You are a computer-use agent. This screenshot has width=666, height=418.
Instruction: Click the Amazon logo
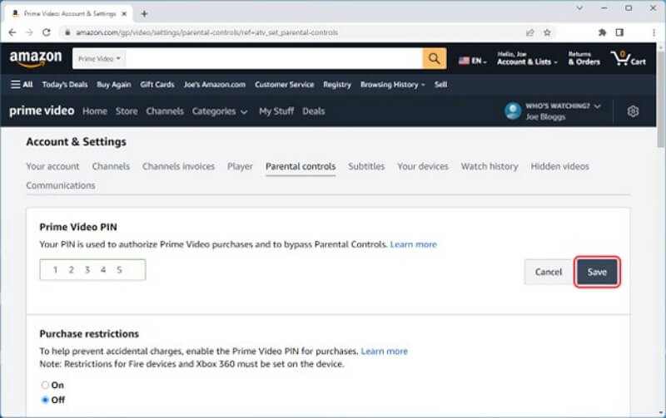tap(36, 58)
